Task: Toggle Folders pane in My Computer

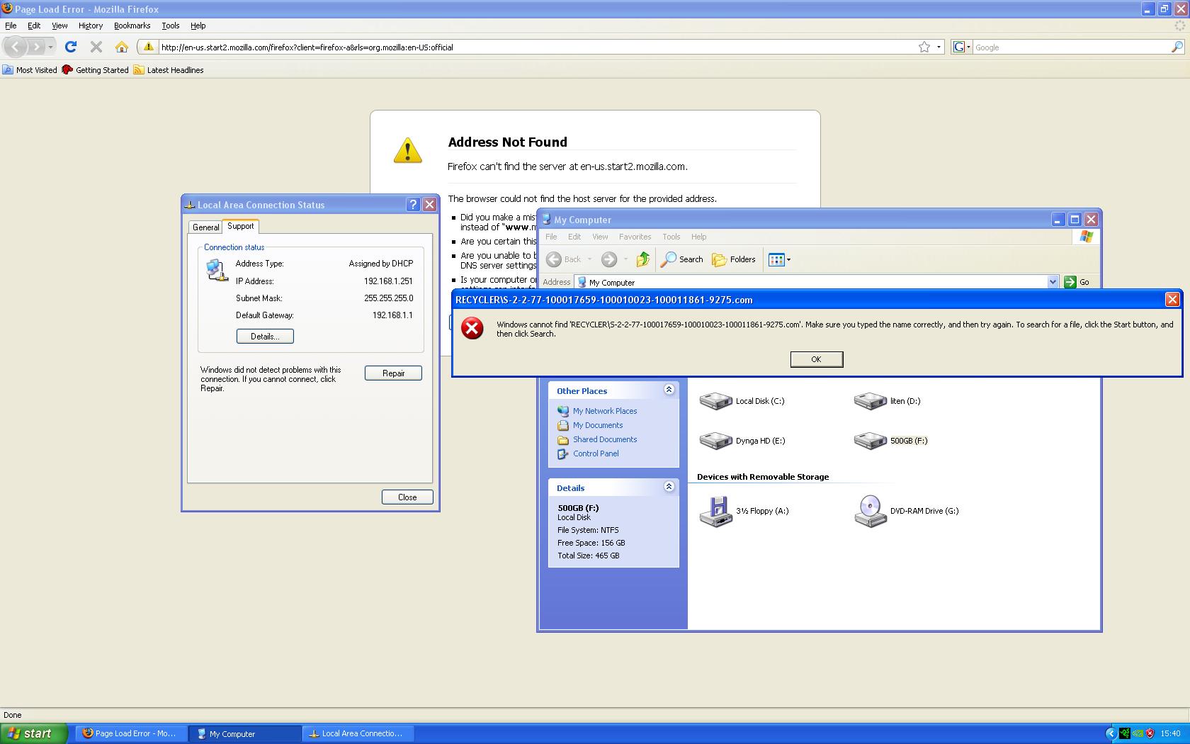Action: [734, 259]
